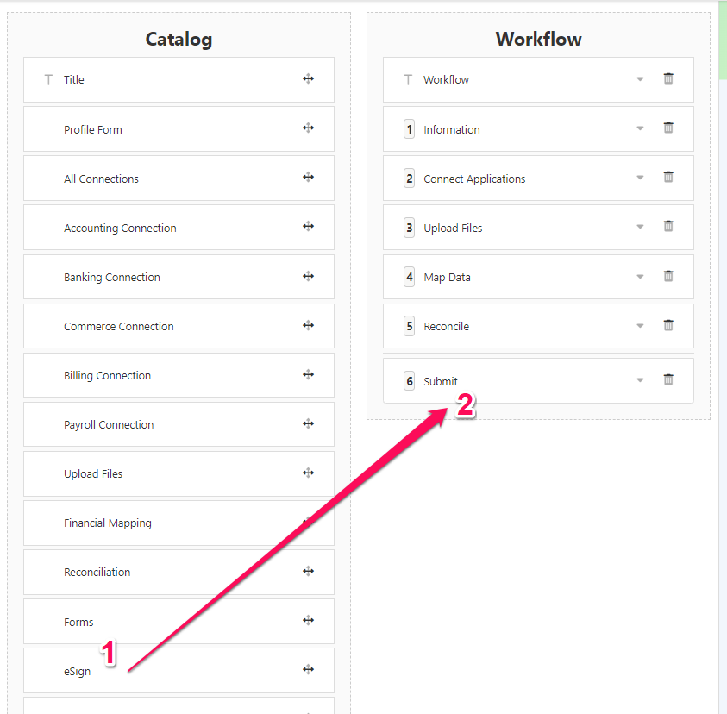Click the Information step label
Screen dimensions: 727x714
tap(452, 129)
